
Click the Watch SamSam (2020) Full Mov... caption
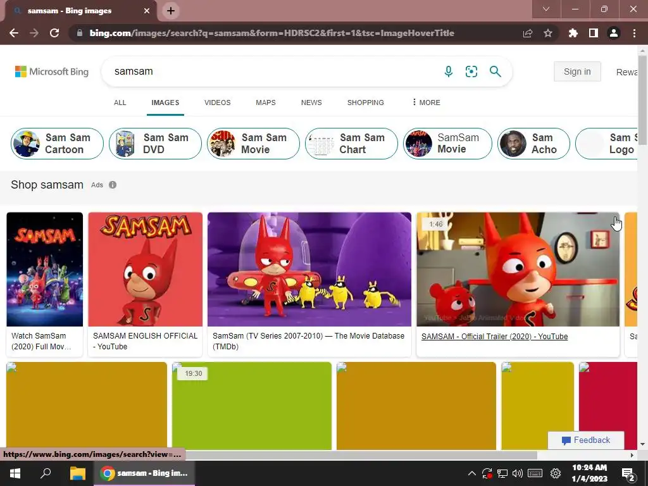pyautogui.click(x=41, y=341)
